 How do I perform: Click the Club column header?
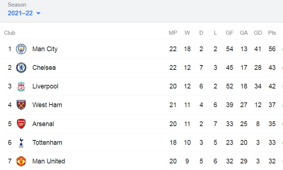[x=9, y=33]
